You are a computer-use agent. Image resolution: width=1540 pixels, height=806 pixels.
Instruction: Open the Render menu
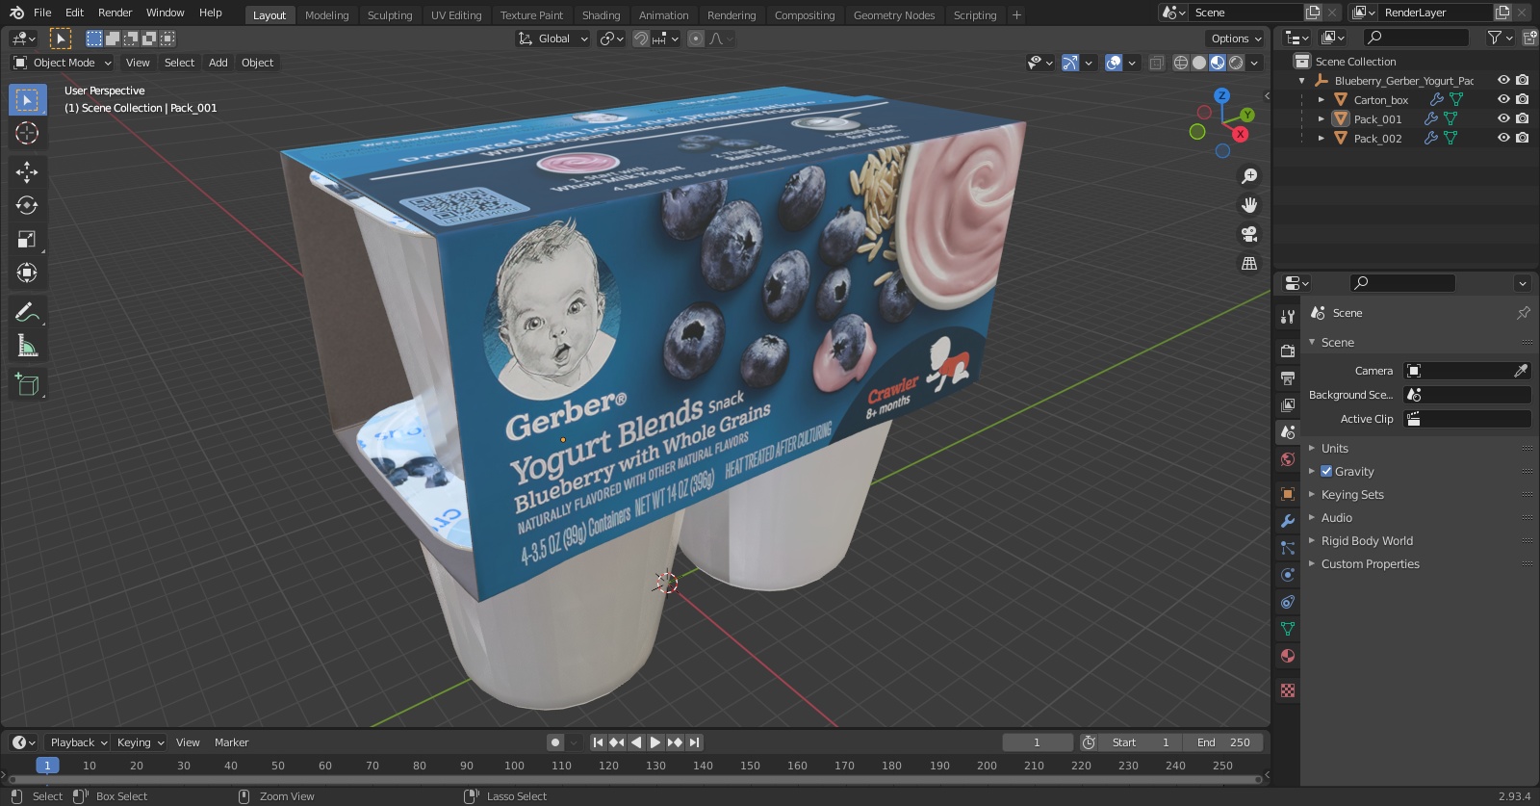coord(115,13)
